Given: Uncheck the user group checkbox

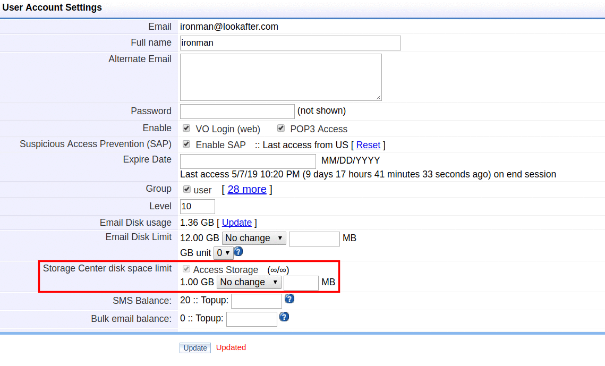Looking at the screenshot, I should tap(187, 189).
